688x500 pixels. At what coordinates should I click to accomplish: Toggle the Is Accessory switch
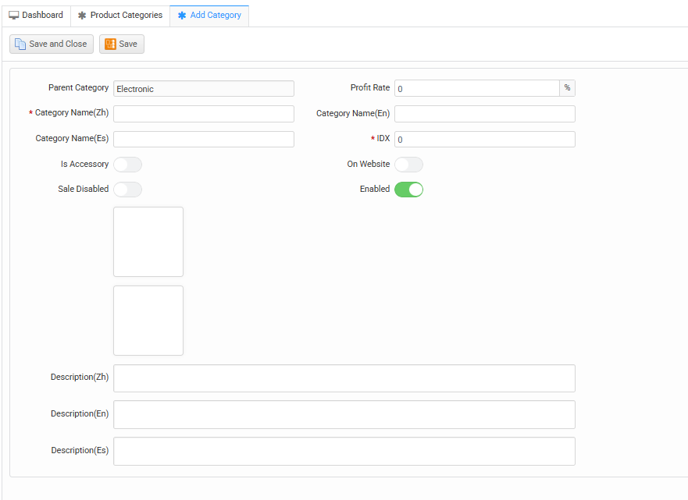[x=127, y=165]
